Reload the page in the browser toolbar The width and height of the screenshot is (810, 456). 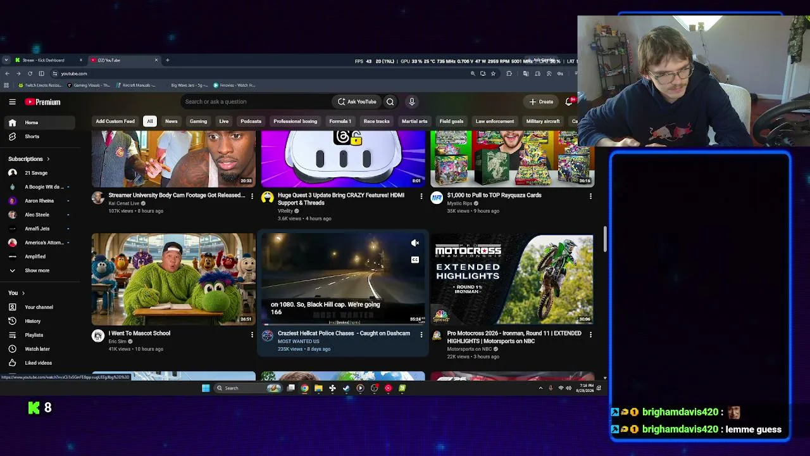30,73
